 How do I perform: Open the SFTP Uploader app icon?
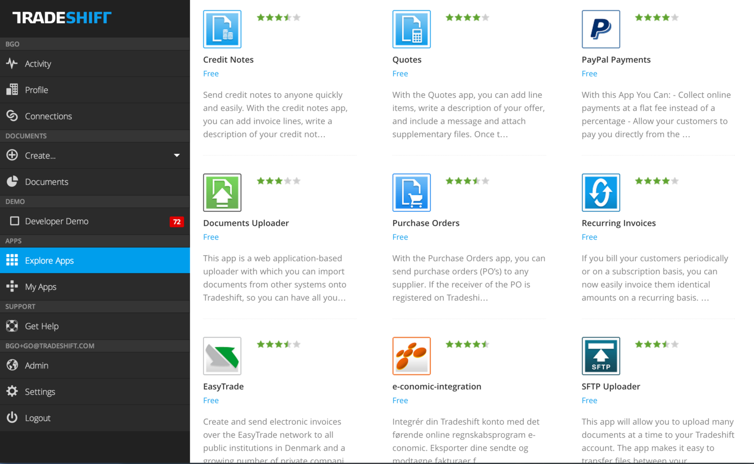601,356
